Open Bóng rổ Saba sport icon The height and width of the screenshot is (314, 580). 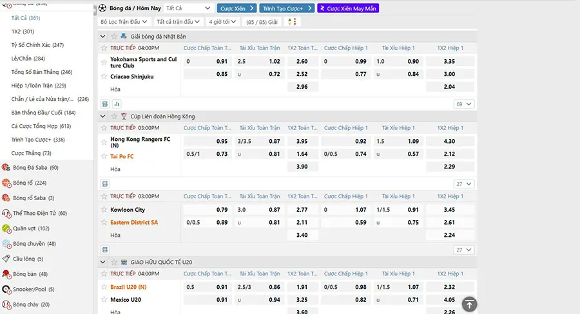(6, 198)
